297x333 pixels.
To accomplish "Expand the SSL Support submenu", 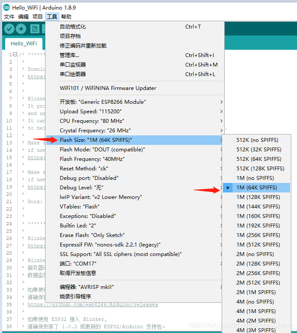I will click(134, 254).
